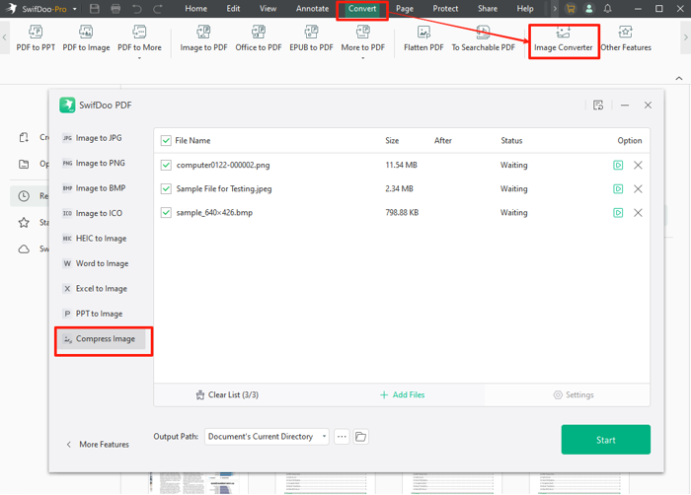
Task: Click Add Files
Action: (403, 395)
